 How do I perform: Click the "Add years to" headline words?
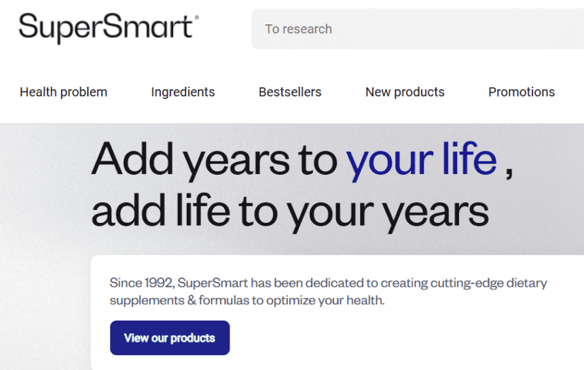point(214,159)
